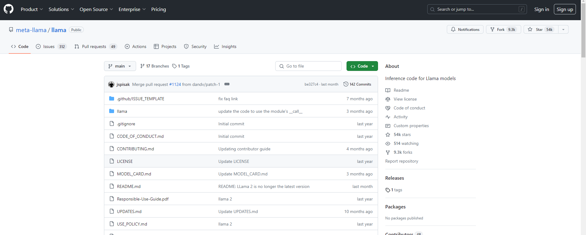Image resolution: width=586 pixels, height=235 pixels.
Task: Select the Code tab
Action: pyautogui.click(x=20, y=46)
